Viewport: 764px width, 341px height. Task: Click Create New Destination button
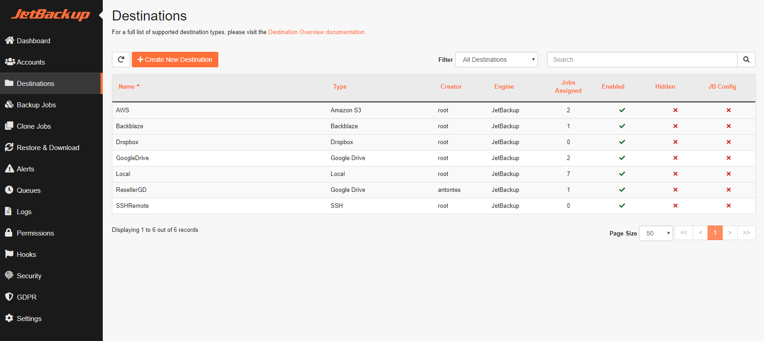[x=175, y=60]
